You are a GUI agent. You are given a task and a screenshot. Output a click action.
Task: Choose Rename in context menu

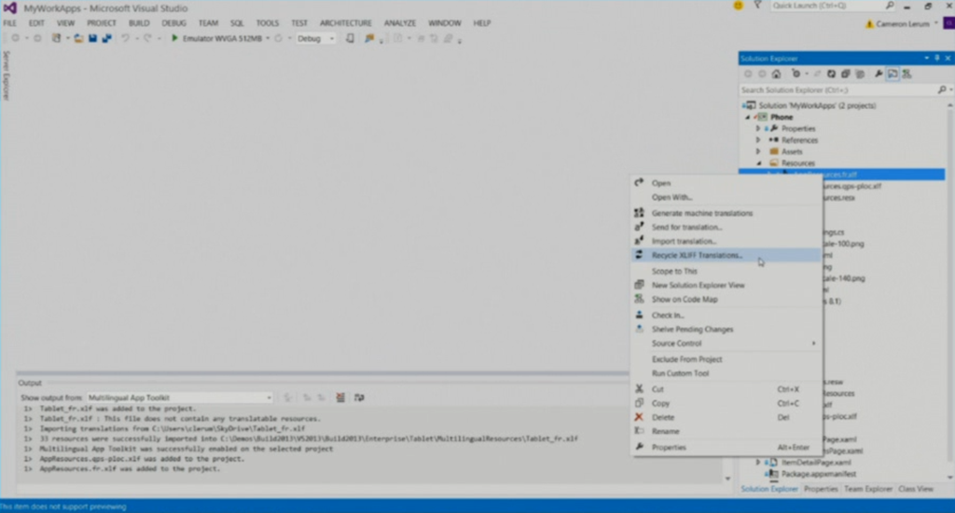[x=726, y=432]
